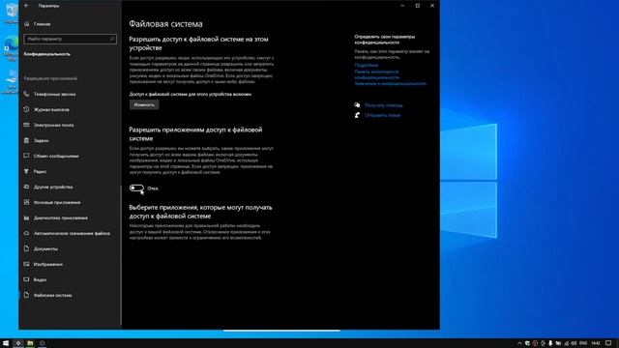This screenshot has width=619, height=348.
Task: Click the Конфиденциальность category heading
Action: click(47, 54)
